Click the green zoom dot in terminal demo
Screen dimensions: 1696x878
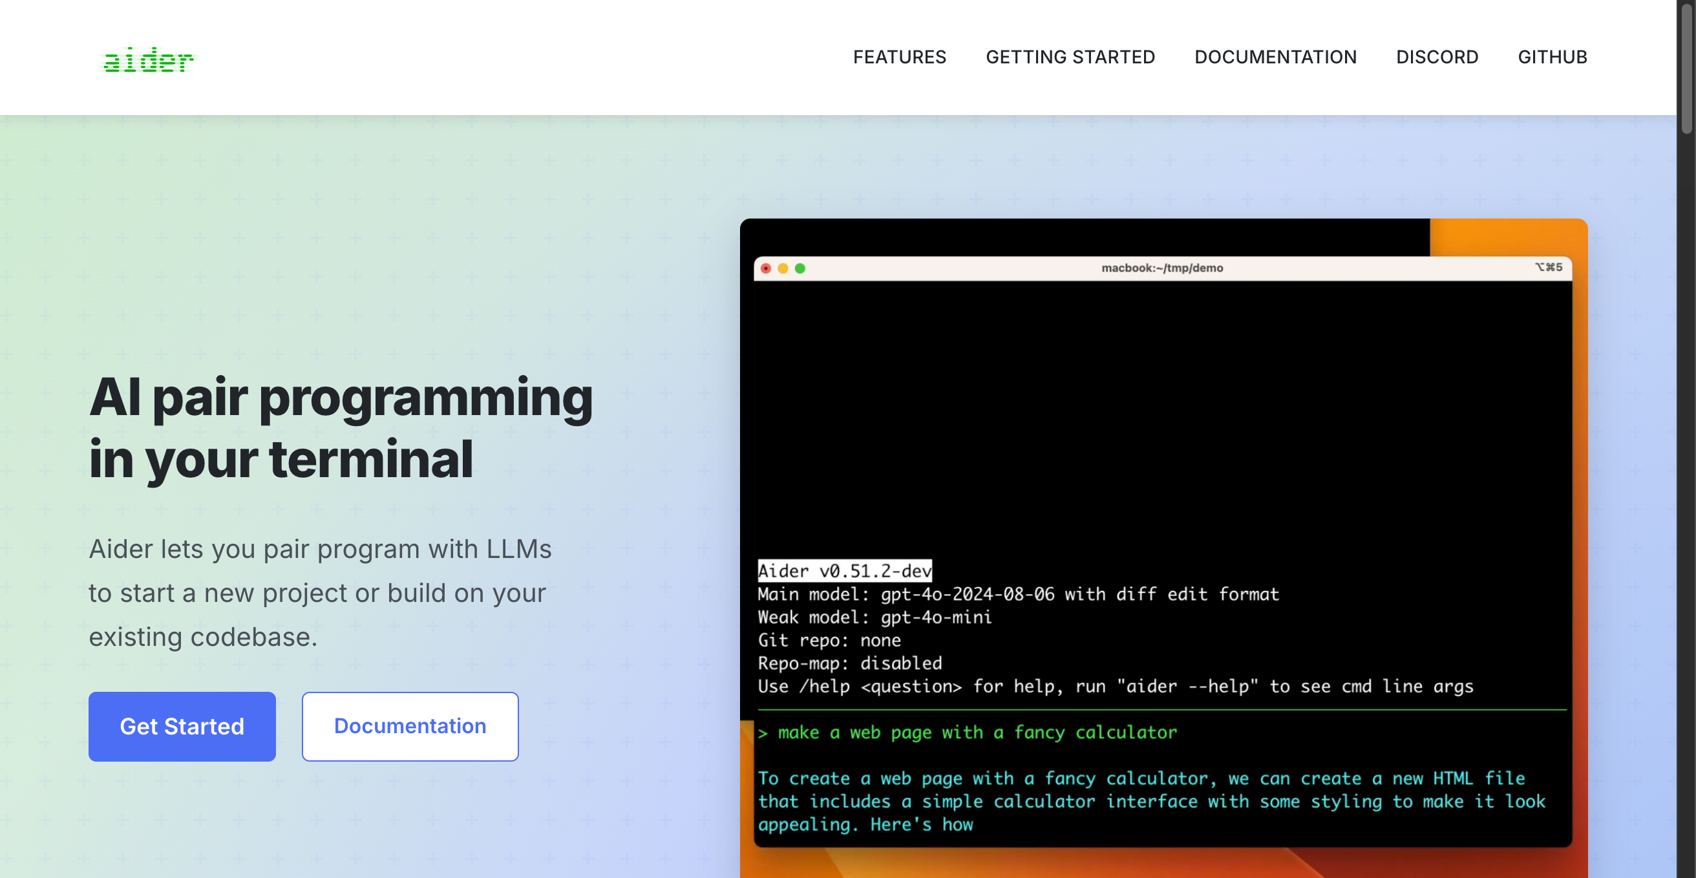pyautogui.click(x=800, y=268)
